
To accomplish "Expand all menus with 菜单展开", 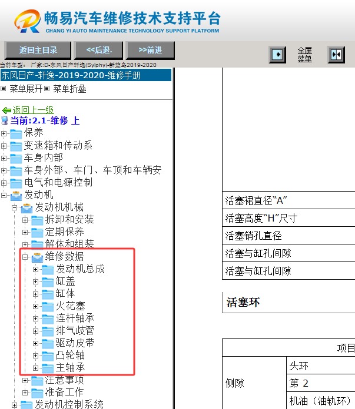I will [26, 89].
